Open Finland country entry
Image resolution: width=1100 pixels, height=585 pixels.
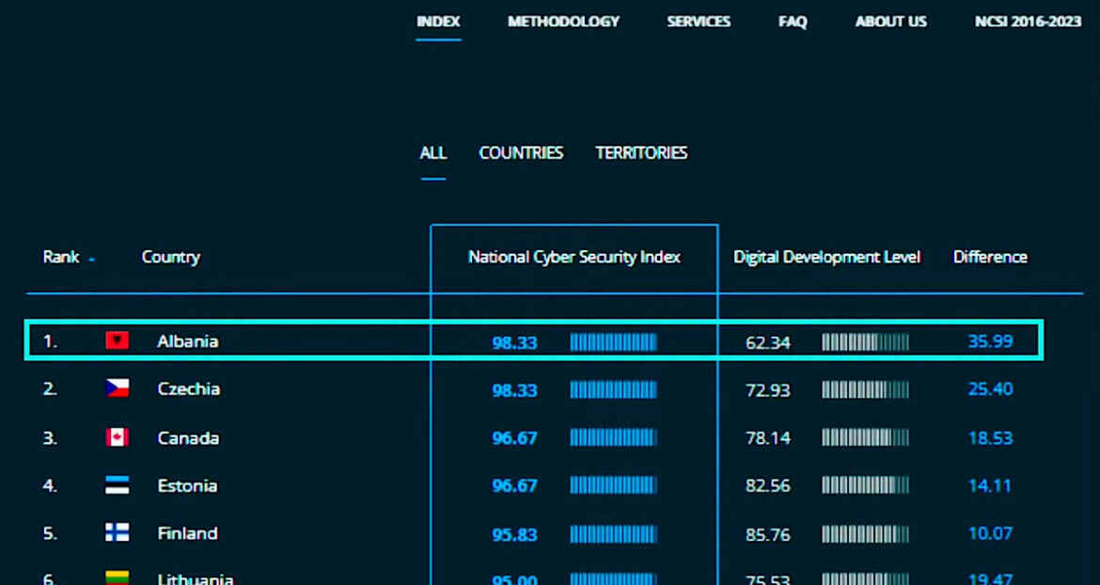(187, 534)
